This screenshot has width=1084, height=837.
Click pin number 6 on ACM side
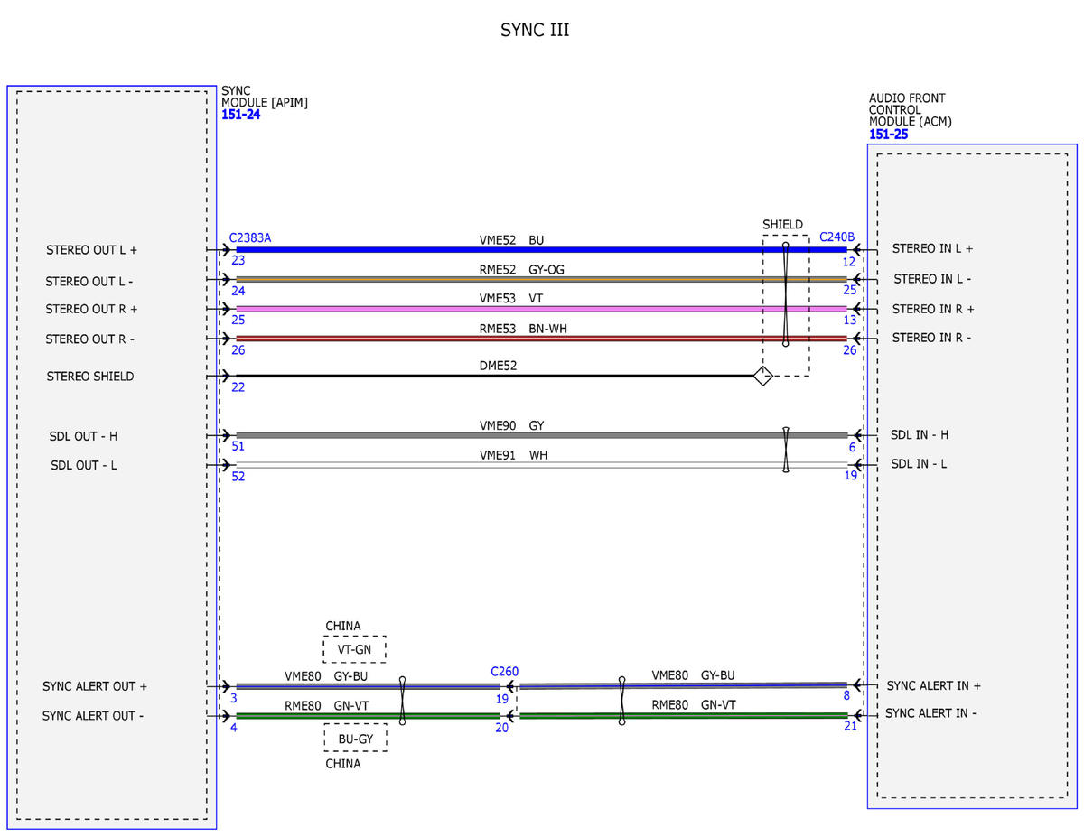(x=852, y=447)
